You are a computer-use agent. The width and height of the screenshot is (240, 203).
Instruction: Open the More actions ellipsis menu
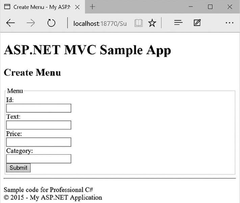click(230, 23)
